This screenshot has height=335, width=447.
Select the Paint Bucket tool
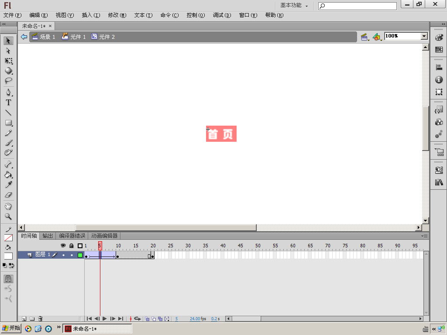tap(8, 174)
